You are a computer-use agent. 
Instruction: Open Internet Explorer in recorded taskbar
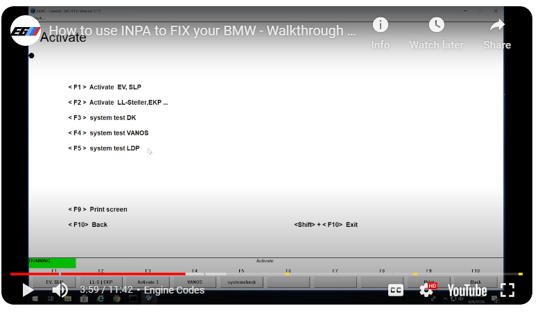pyautogui.click(x=101, y=298)
